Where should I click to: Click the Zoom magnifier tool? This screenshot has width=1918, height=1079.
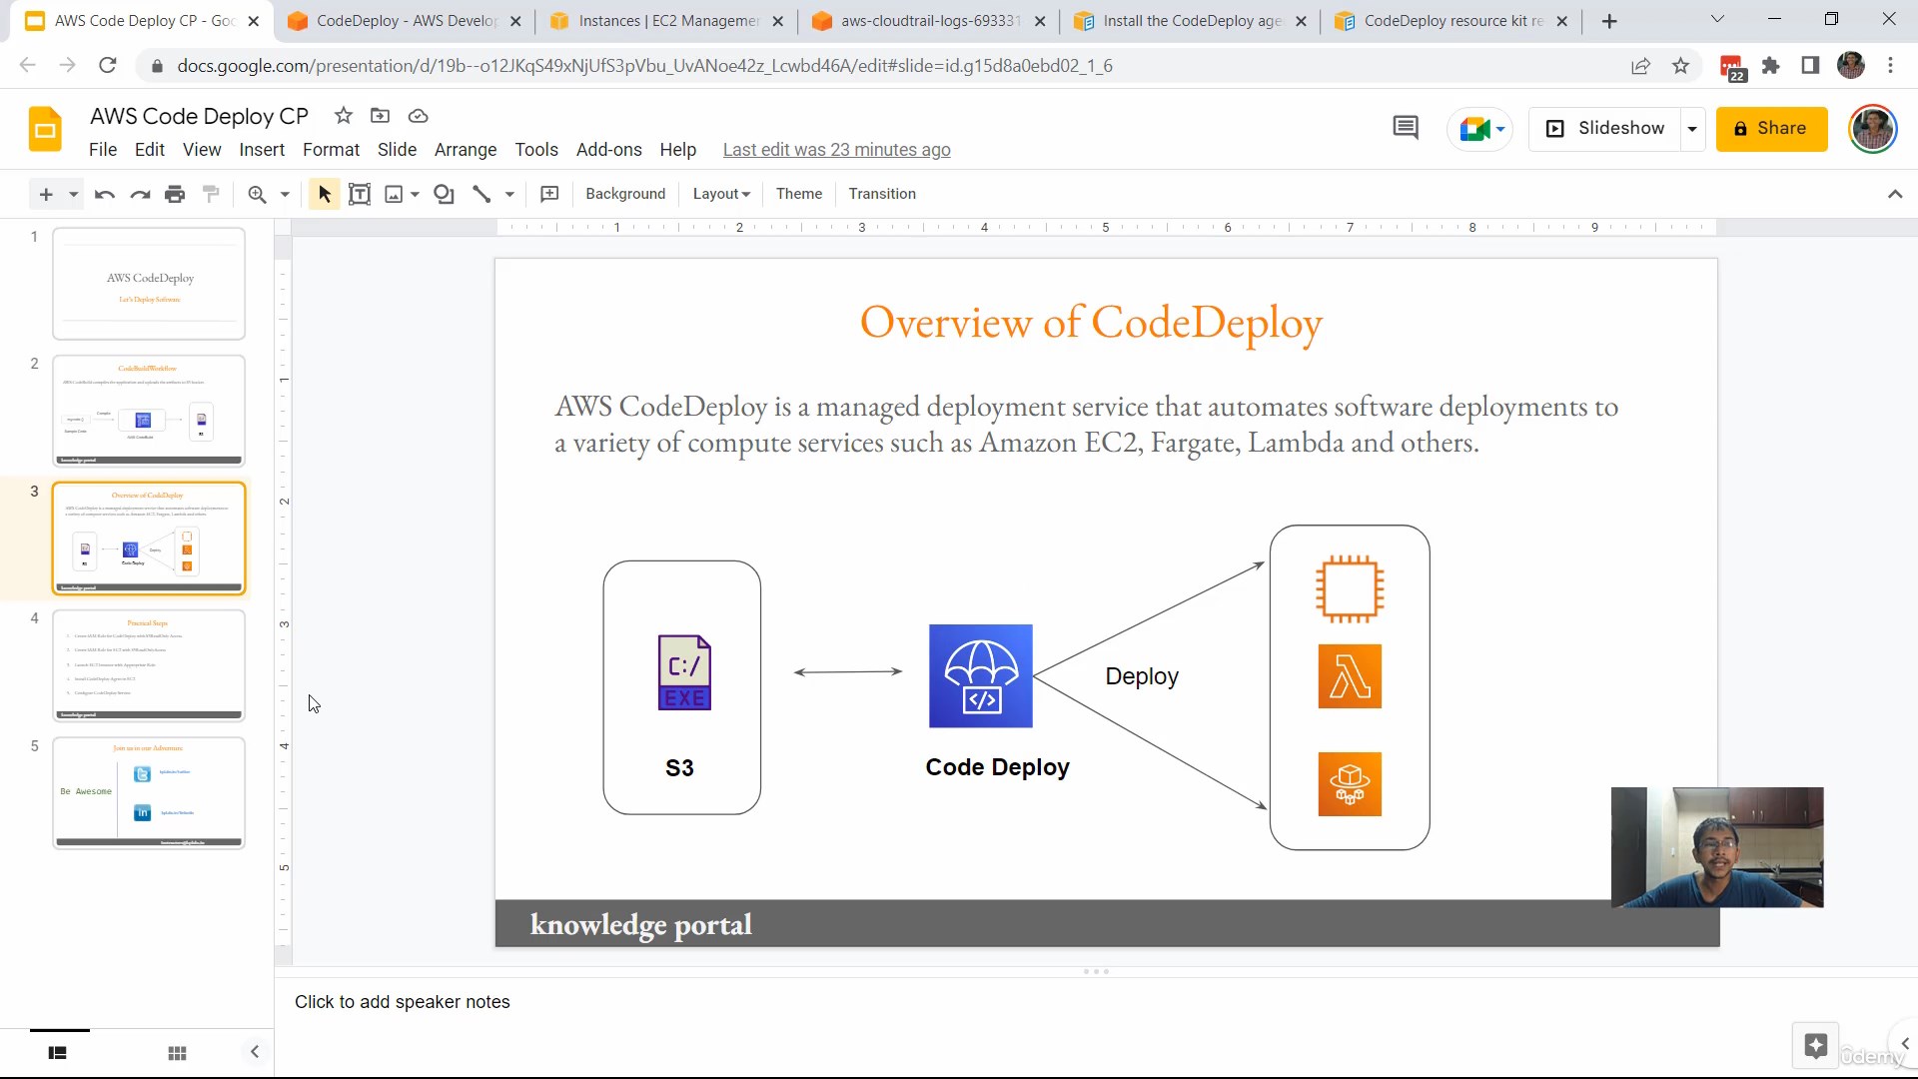click(x=258, y=194)
